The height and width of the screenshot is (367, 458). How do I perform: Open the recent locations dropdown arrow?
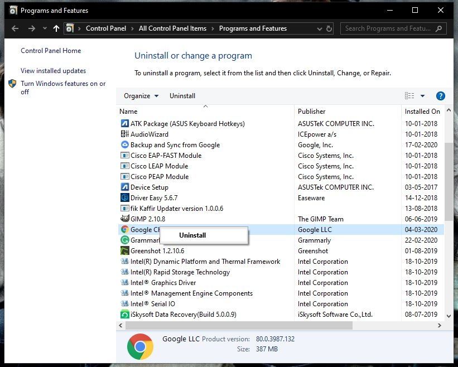coord(45,28)
